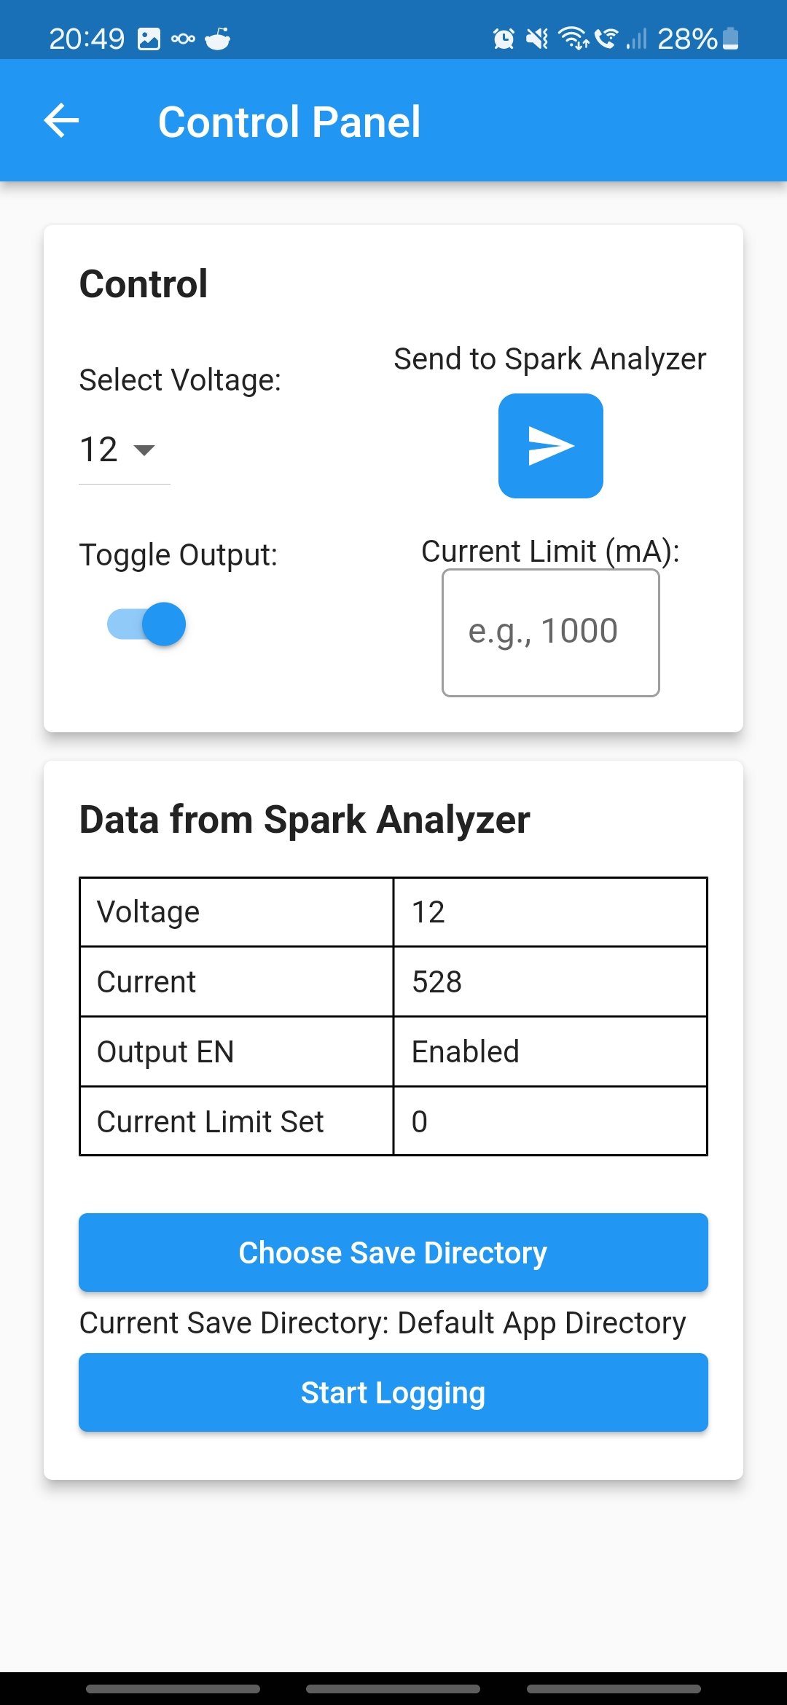Tap the Current Limit Set row
The height and width of the screenshot is (1705, 787).
[x=393, y=1121]
